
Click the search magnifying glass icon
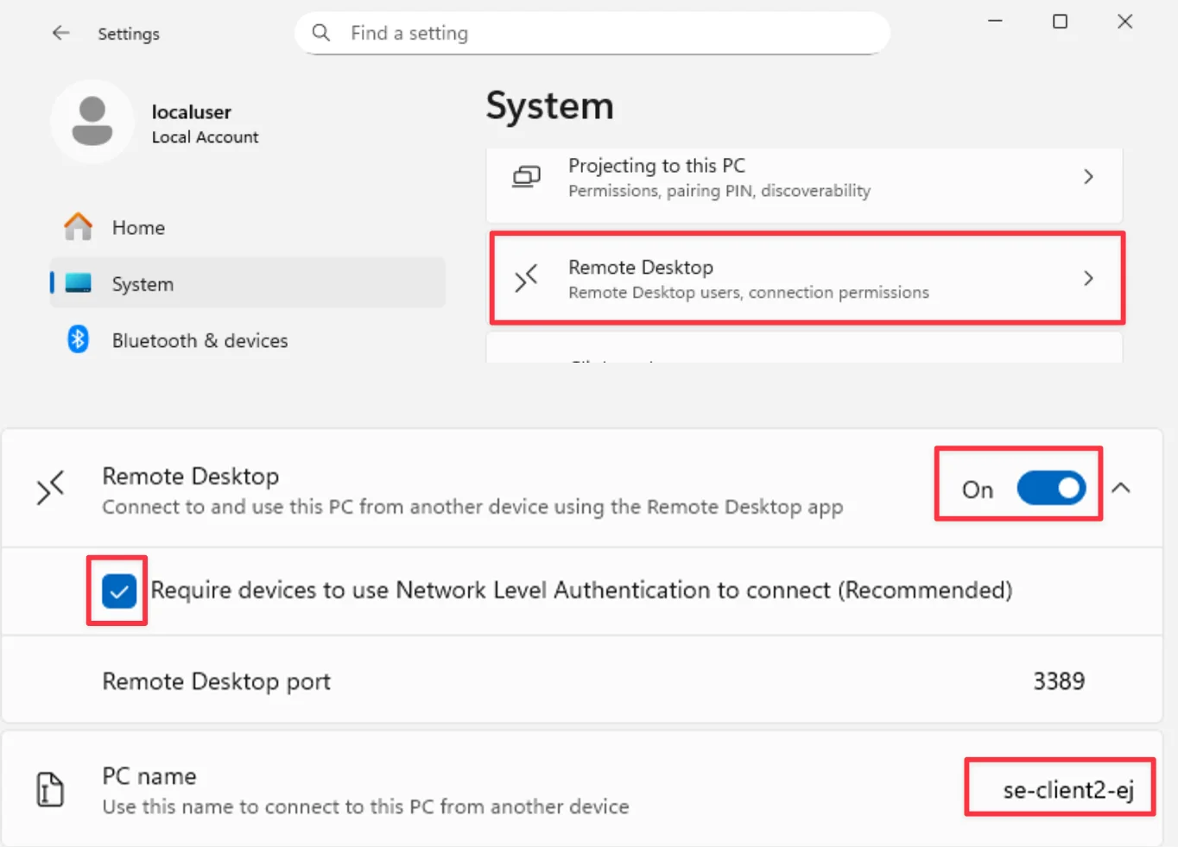coord(320,32)
